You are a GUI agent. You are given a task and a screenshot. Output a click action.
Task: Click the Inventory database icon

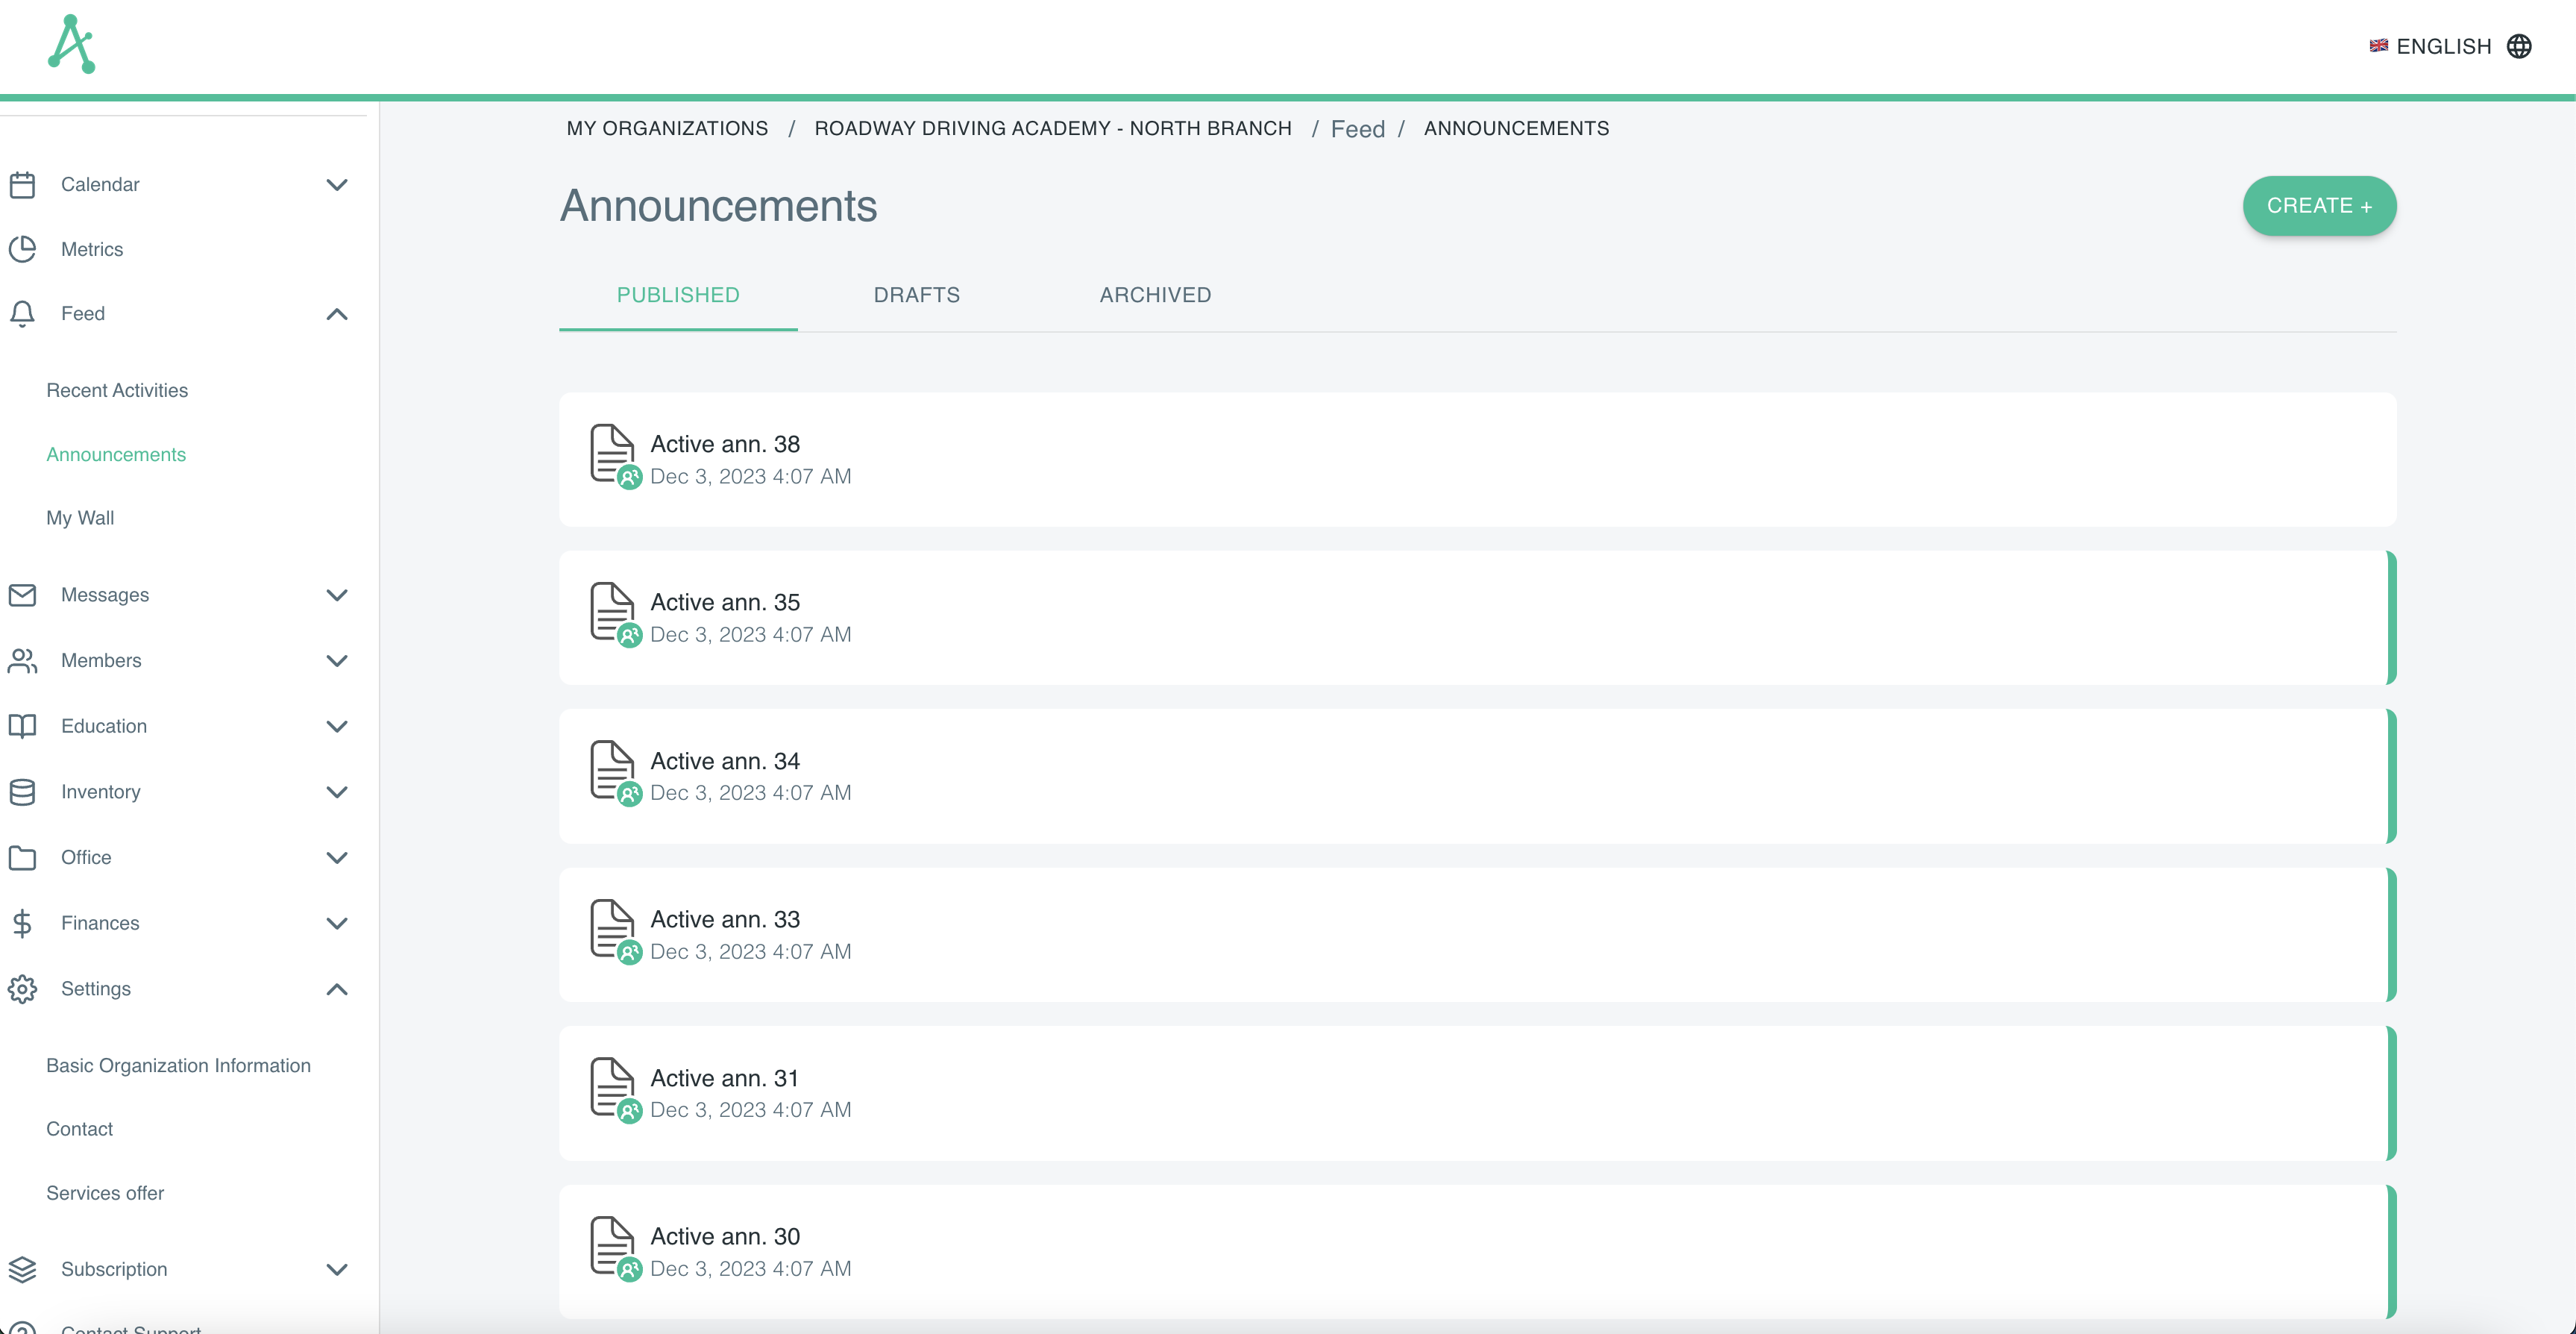click(23, 792)
